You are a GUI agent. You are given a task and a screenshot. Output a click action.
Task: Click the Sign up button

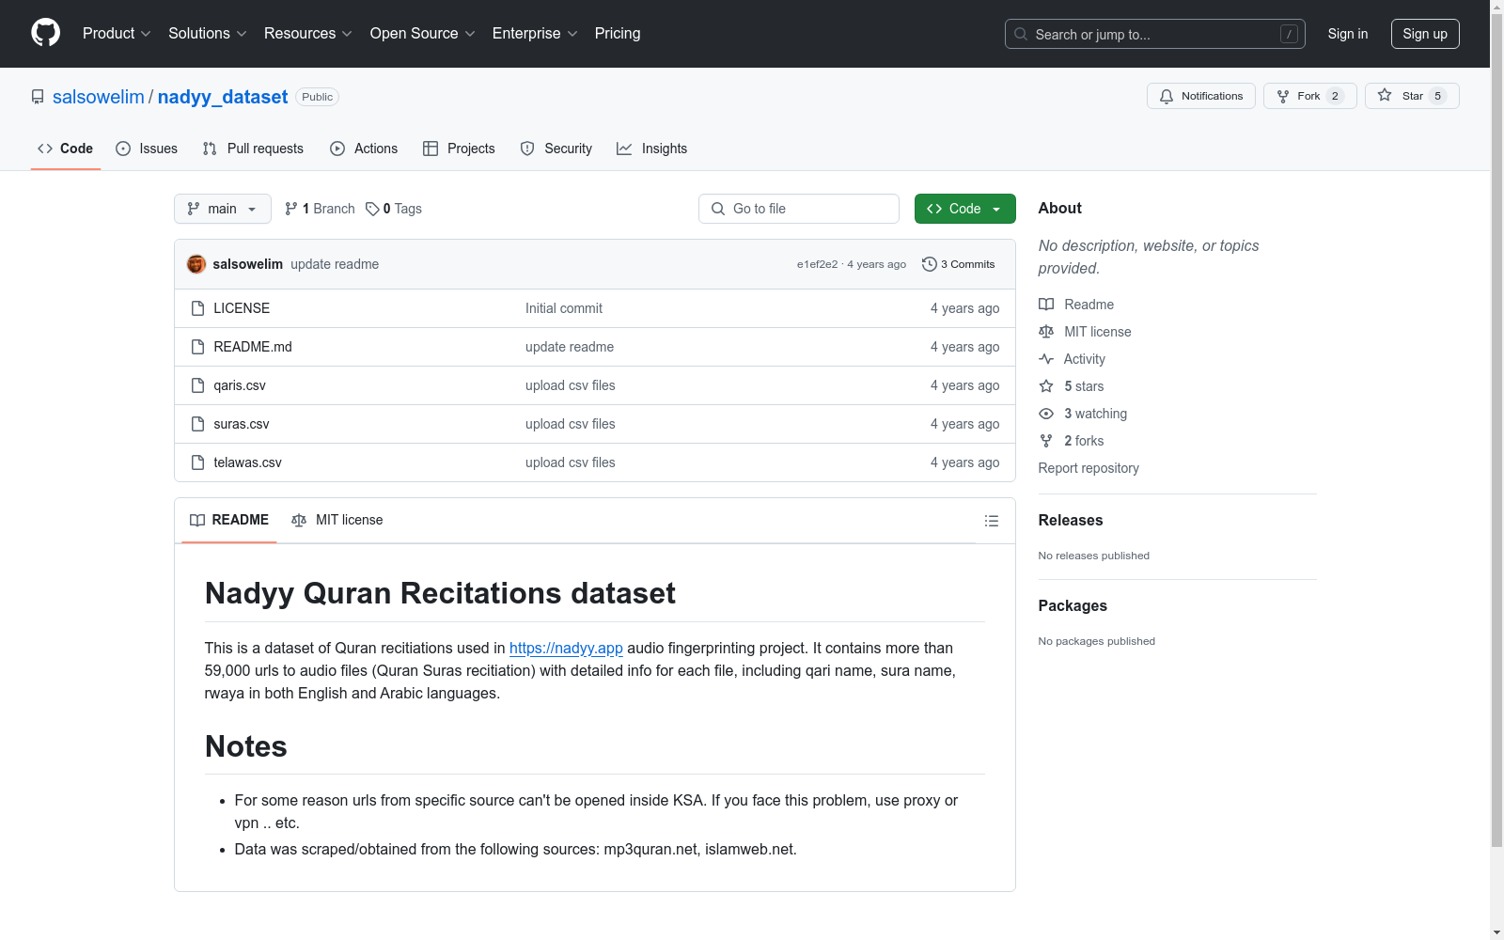[1425, 34]
